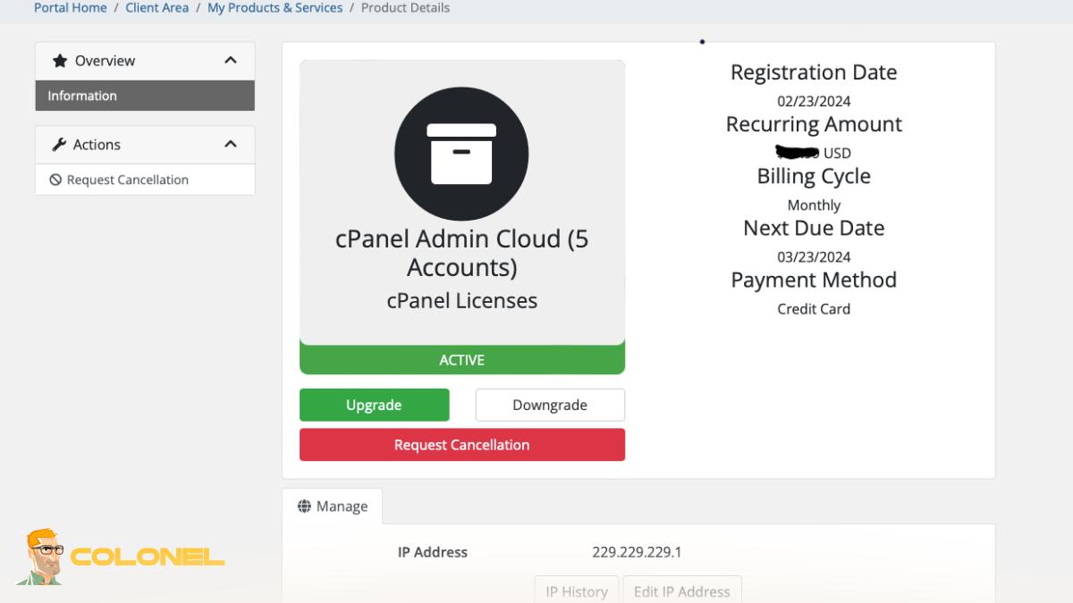
Task: Collapse the Overview sidebar panel
Action: pyautogui.click(x=231, y=61)
